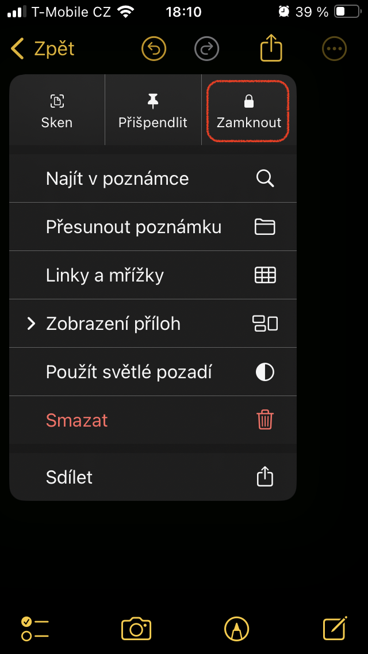Screen dimensions: 368x654
Task: Tap Sdílet at the menu bottom
Action: pyautogui.click(x=153, y=477)
